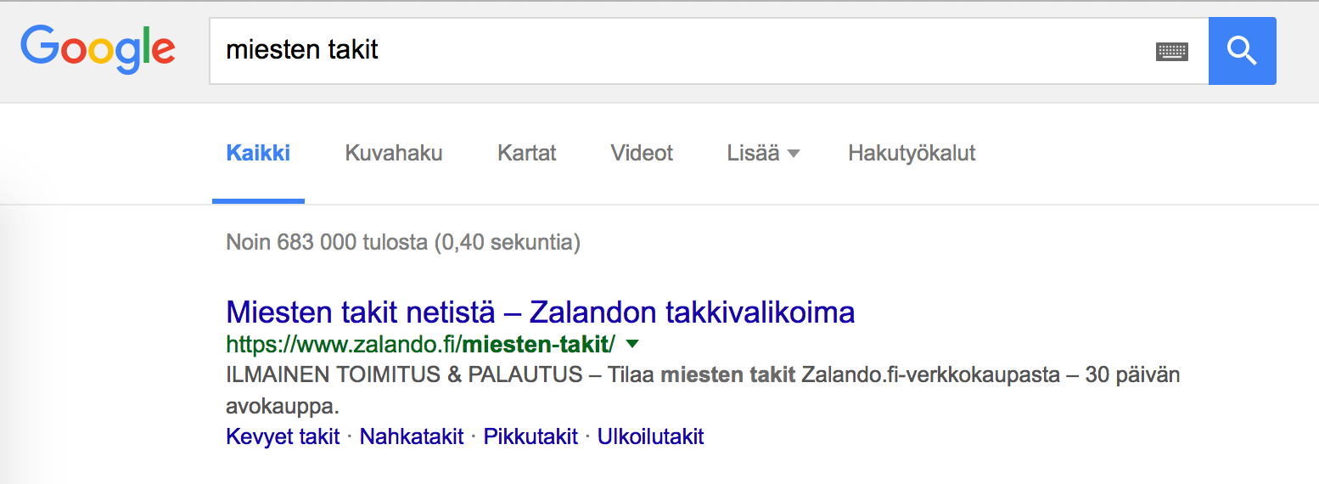Image resolution: width=1319 pixels, height=484 pixels.
Task: Click the blue magnifier search button
Action: click(1242, 51)
